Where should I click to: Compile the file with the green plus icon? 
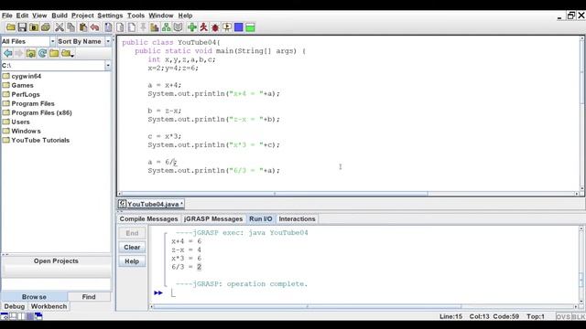pos(192,27)
